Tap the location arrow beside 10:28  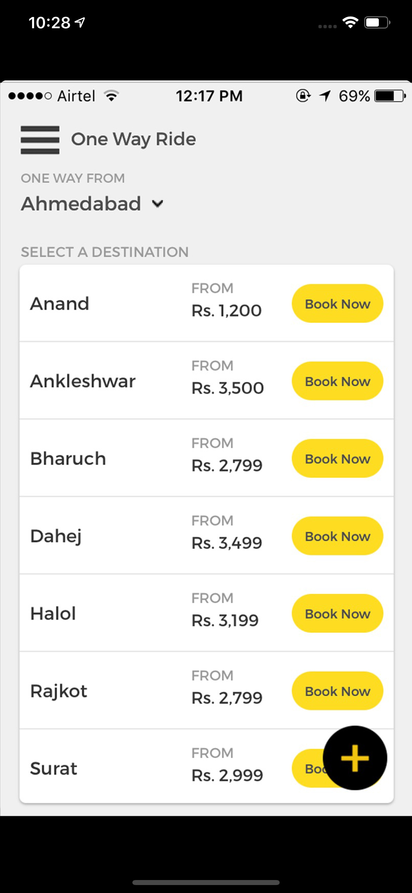(x=80, y=23)
